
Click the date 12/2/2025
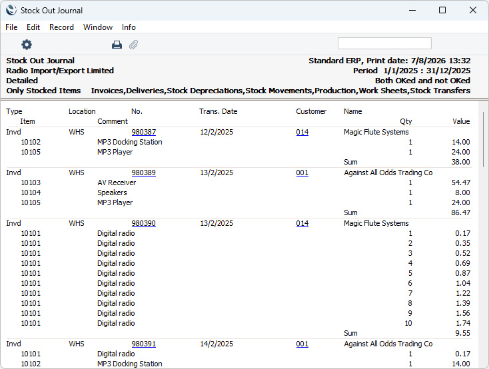point(217,132)
